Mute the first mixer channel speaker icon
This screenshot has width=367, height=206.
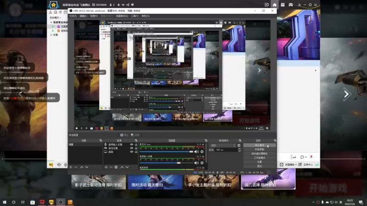[196, 152]
